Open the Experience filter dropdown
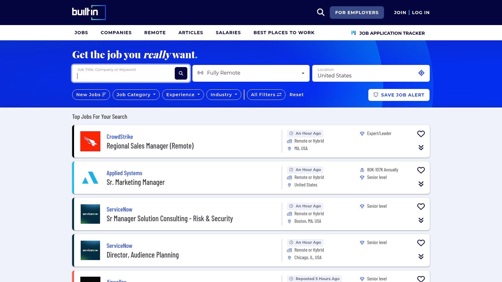This screenshot has height=282, width=502. point(183,95)
